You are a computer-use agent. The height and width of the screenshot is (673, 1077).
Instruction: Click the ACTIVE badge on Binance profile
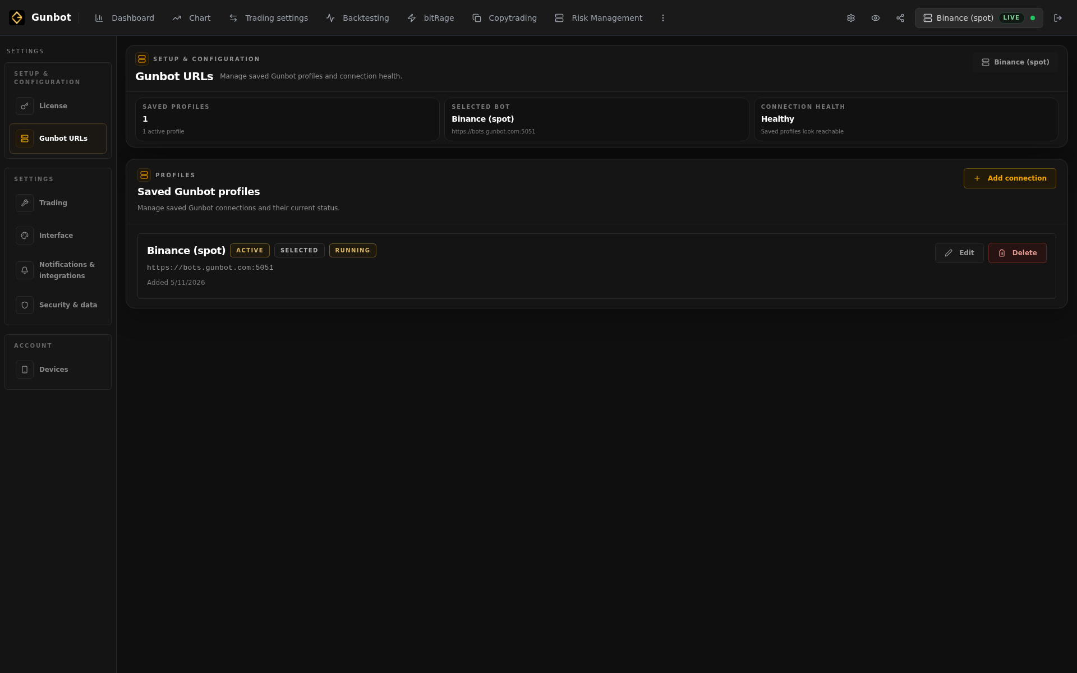(250, 251)
